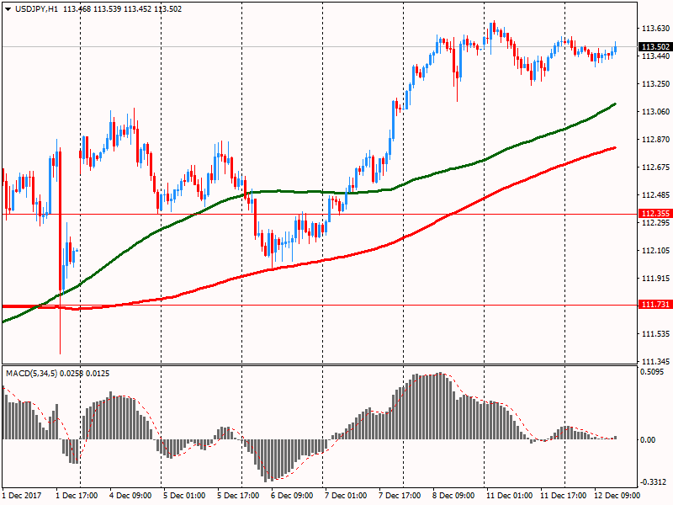Click the MACD scale value -0.3312

[654, 481]
